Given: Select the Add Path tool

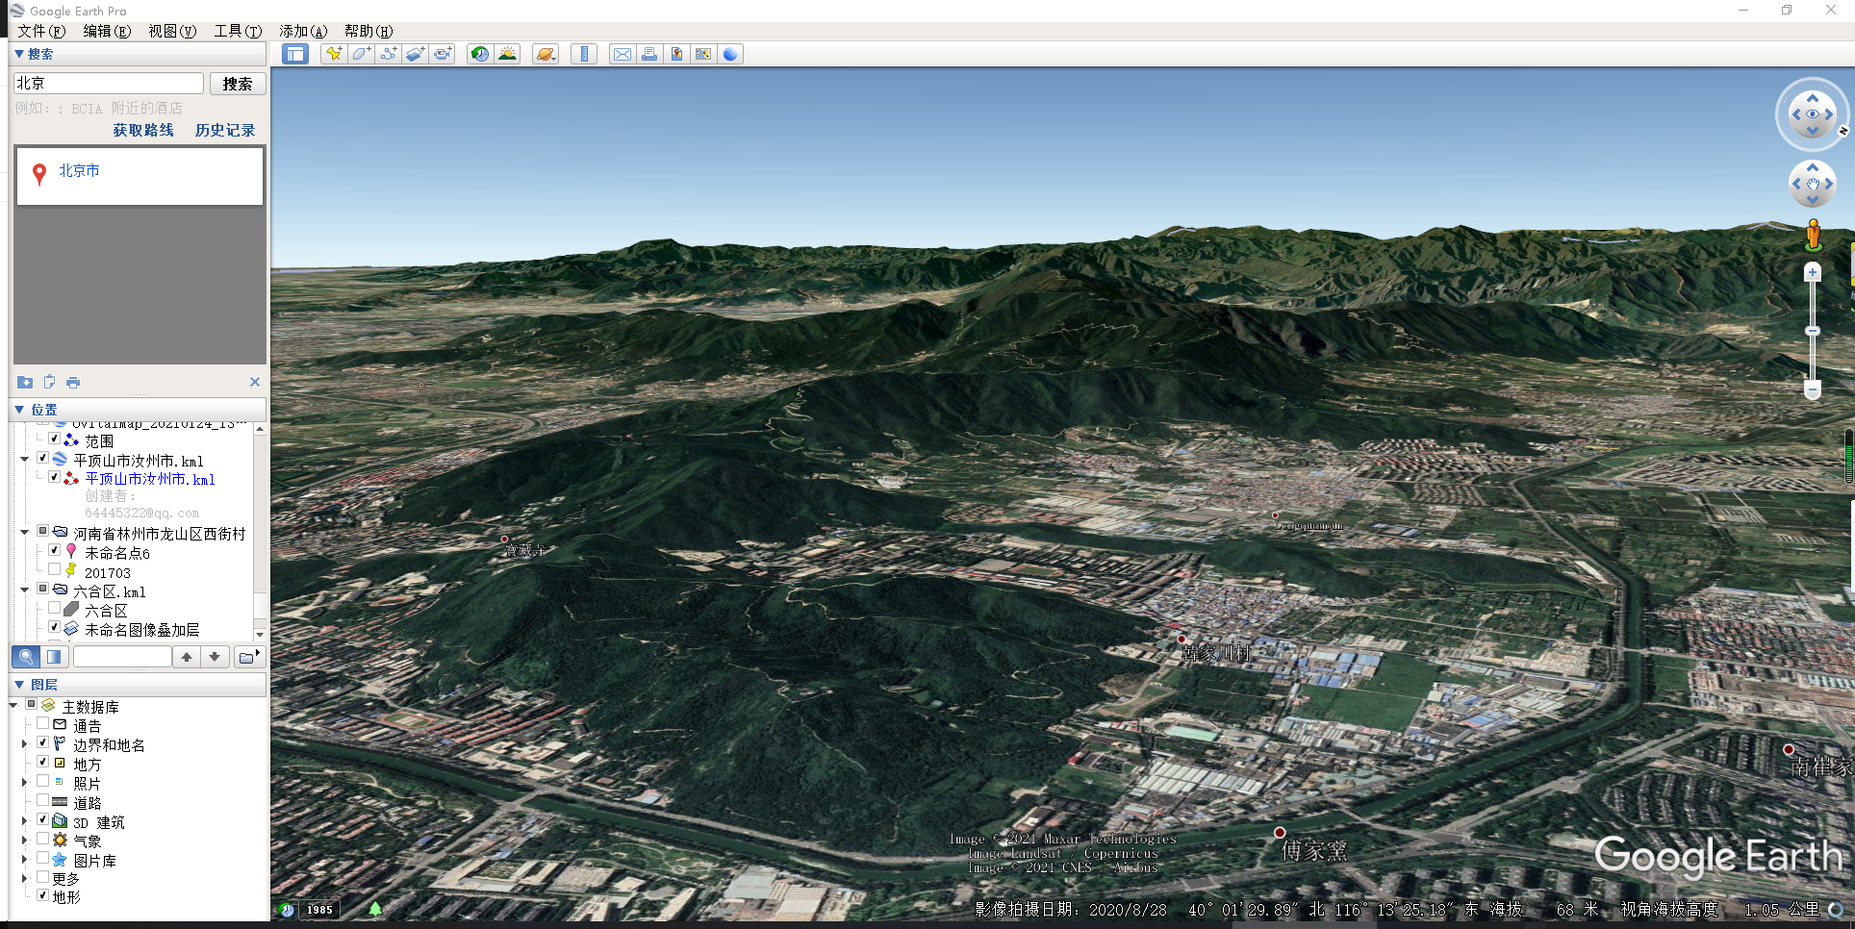Looking at the screenshot, I should tap(388, 54).
